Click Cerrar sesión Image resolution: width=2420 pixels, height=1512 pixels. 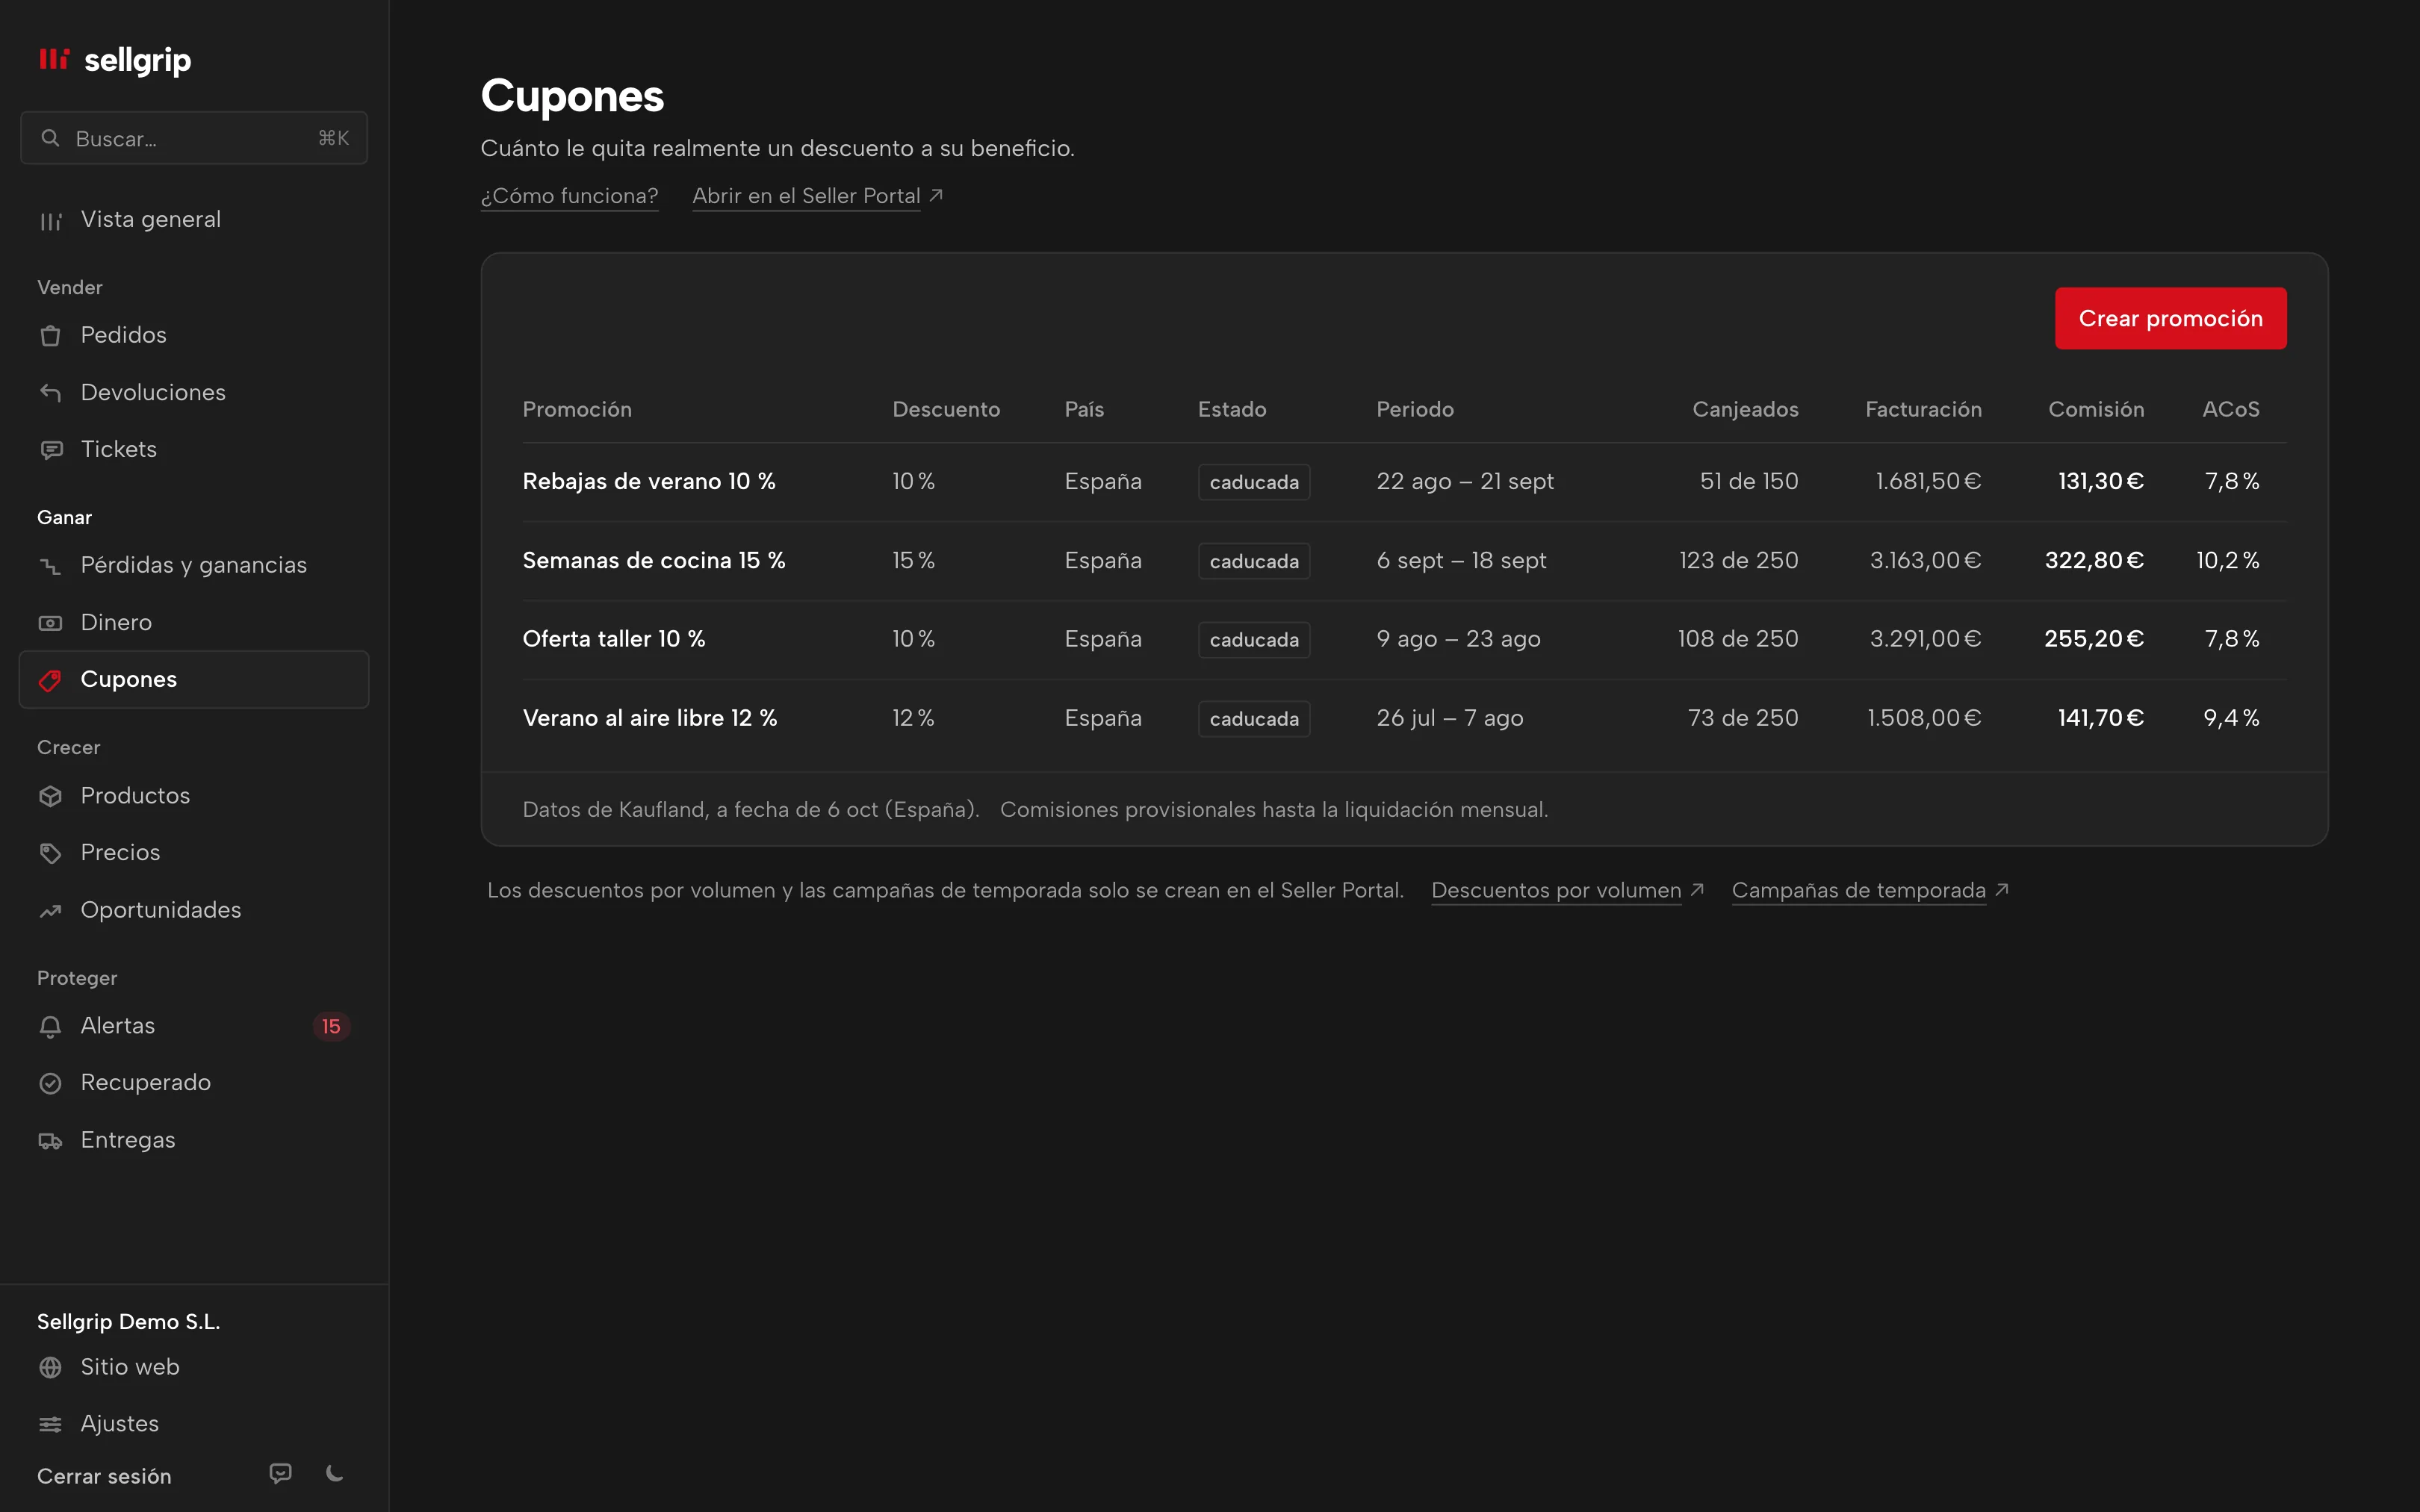pos(104,1476)
